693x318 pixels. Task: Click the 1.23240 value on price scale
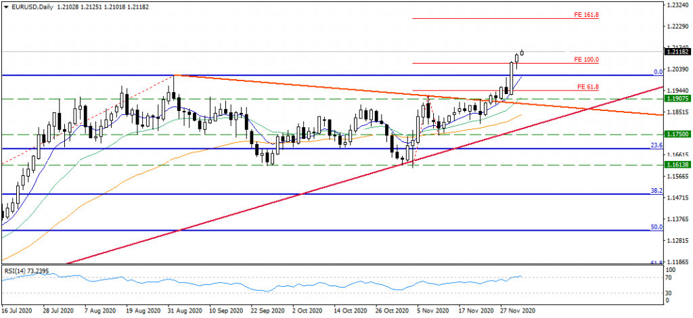click(678, 5)
